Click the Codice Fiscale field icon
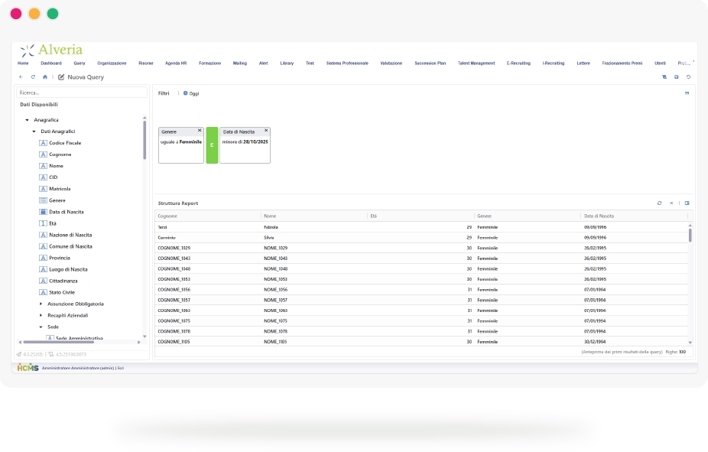This screenshot has width=708, height=452. click(43, 143)
